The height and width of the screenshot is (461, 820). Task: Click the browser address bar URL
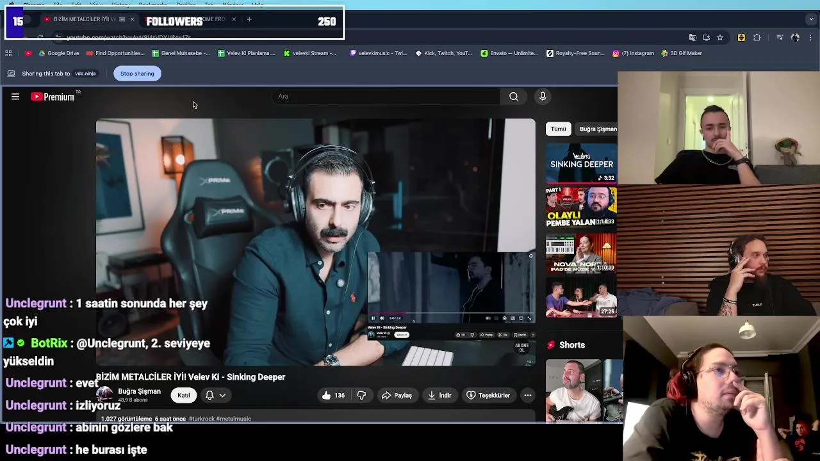[128, 37]
